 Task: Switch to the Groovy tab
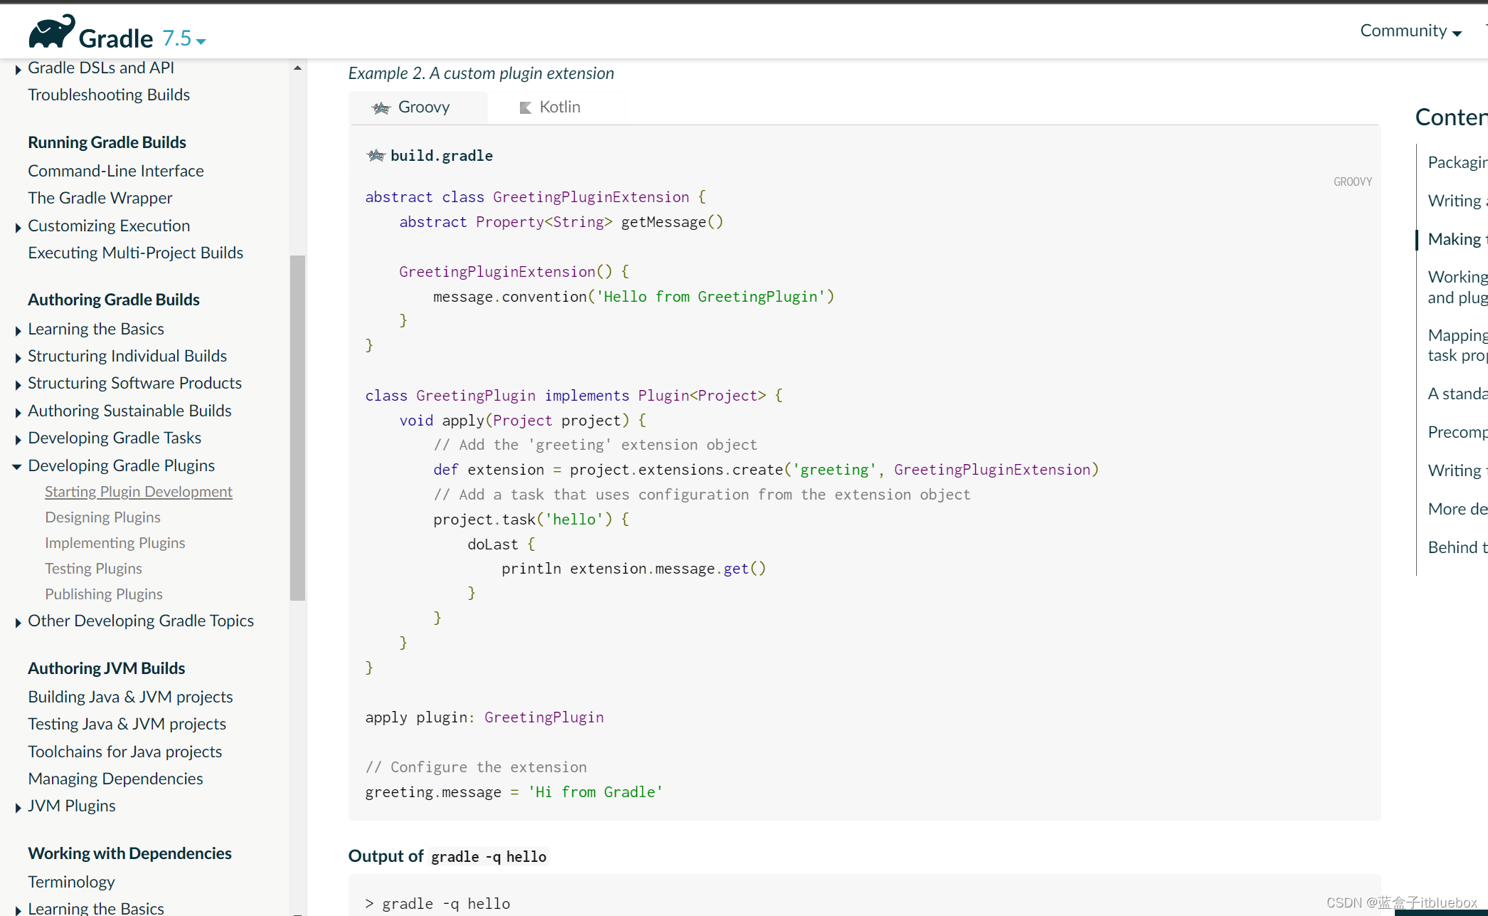click(x=420, y=106)
